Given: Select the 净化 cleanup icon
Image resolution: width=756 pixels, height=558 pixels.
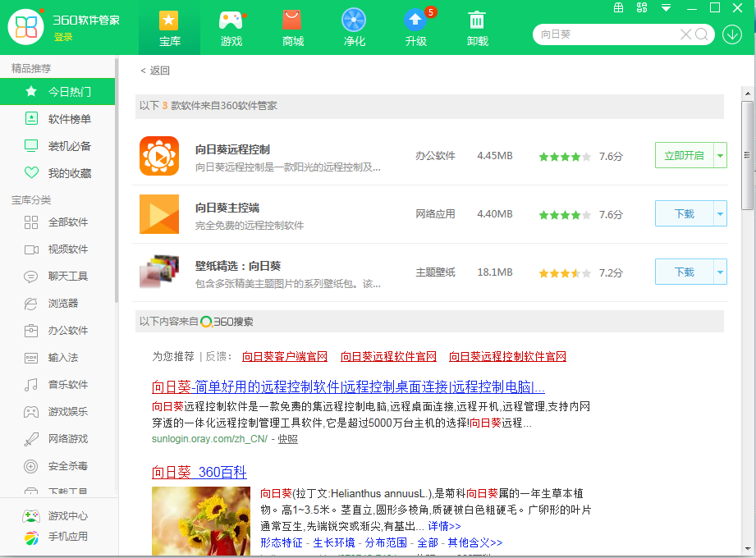Looking at the screenshot, I should point(354,21).
